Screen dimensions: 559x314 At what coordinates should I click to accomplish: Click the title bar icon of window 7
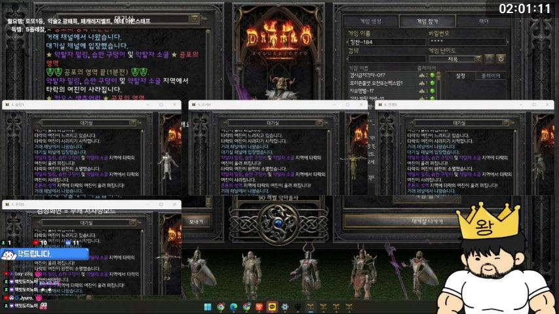7,204
